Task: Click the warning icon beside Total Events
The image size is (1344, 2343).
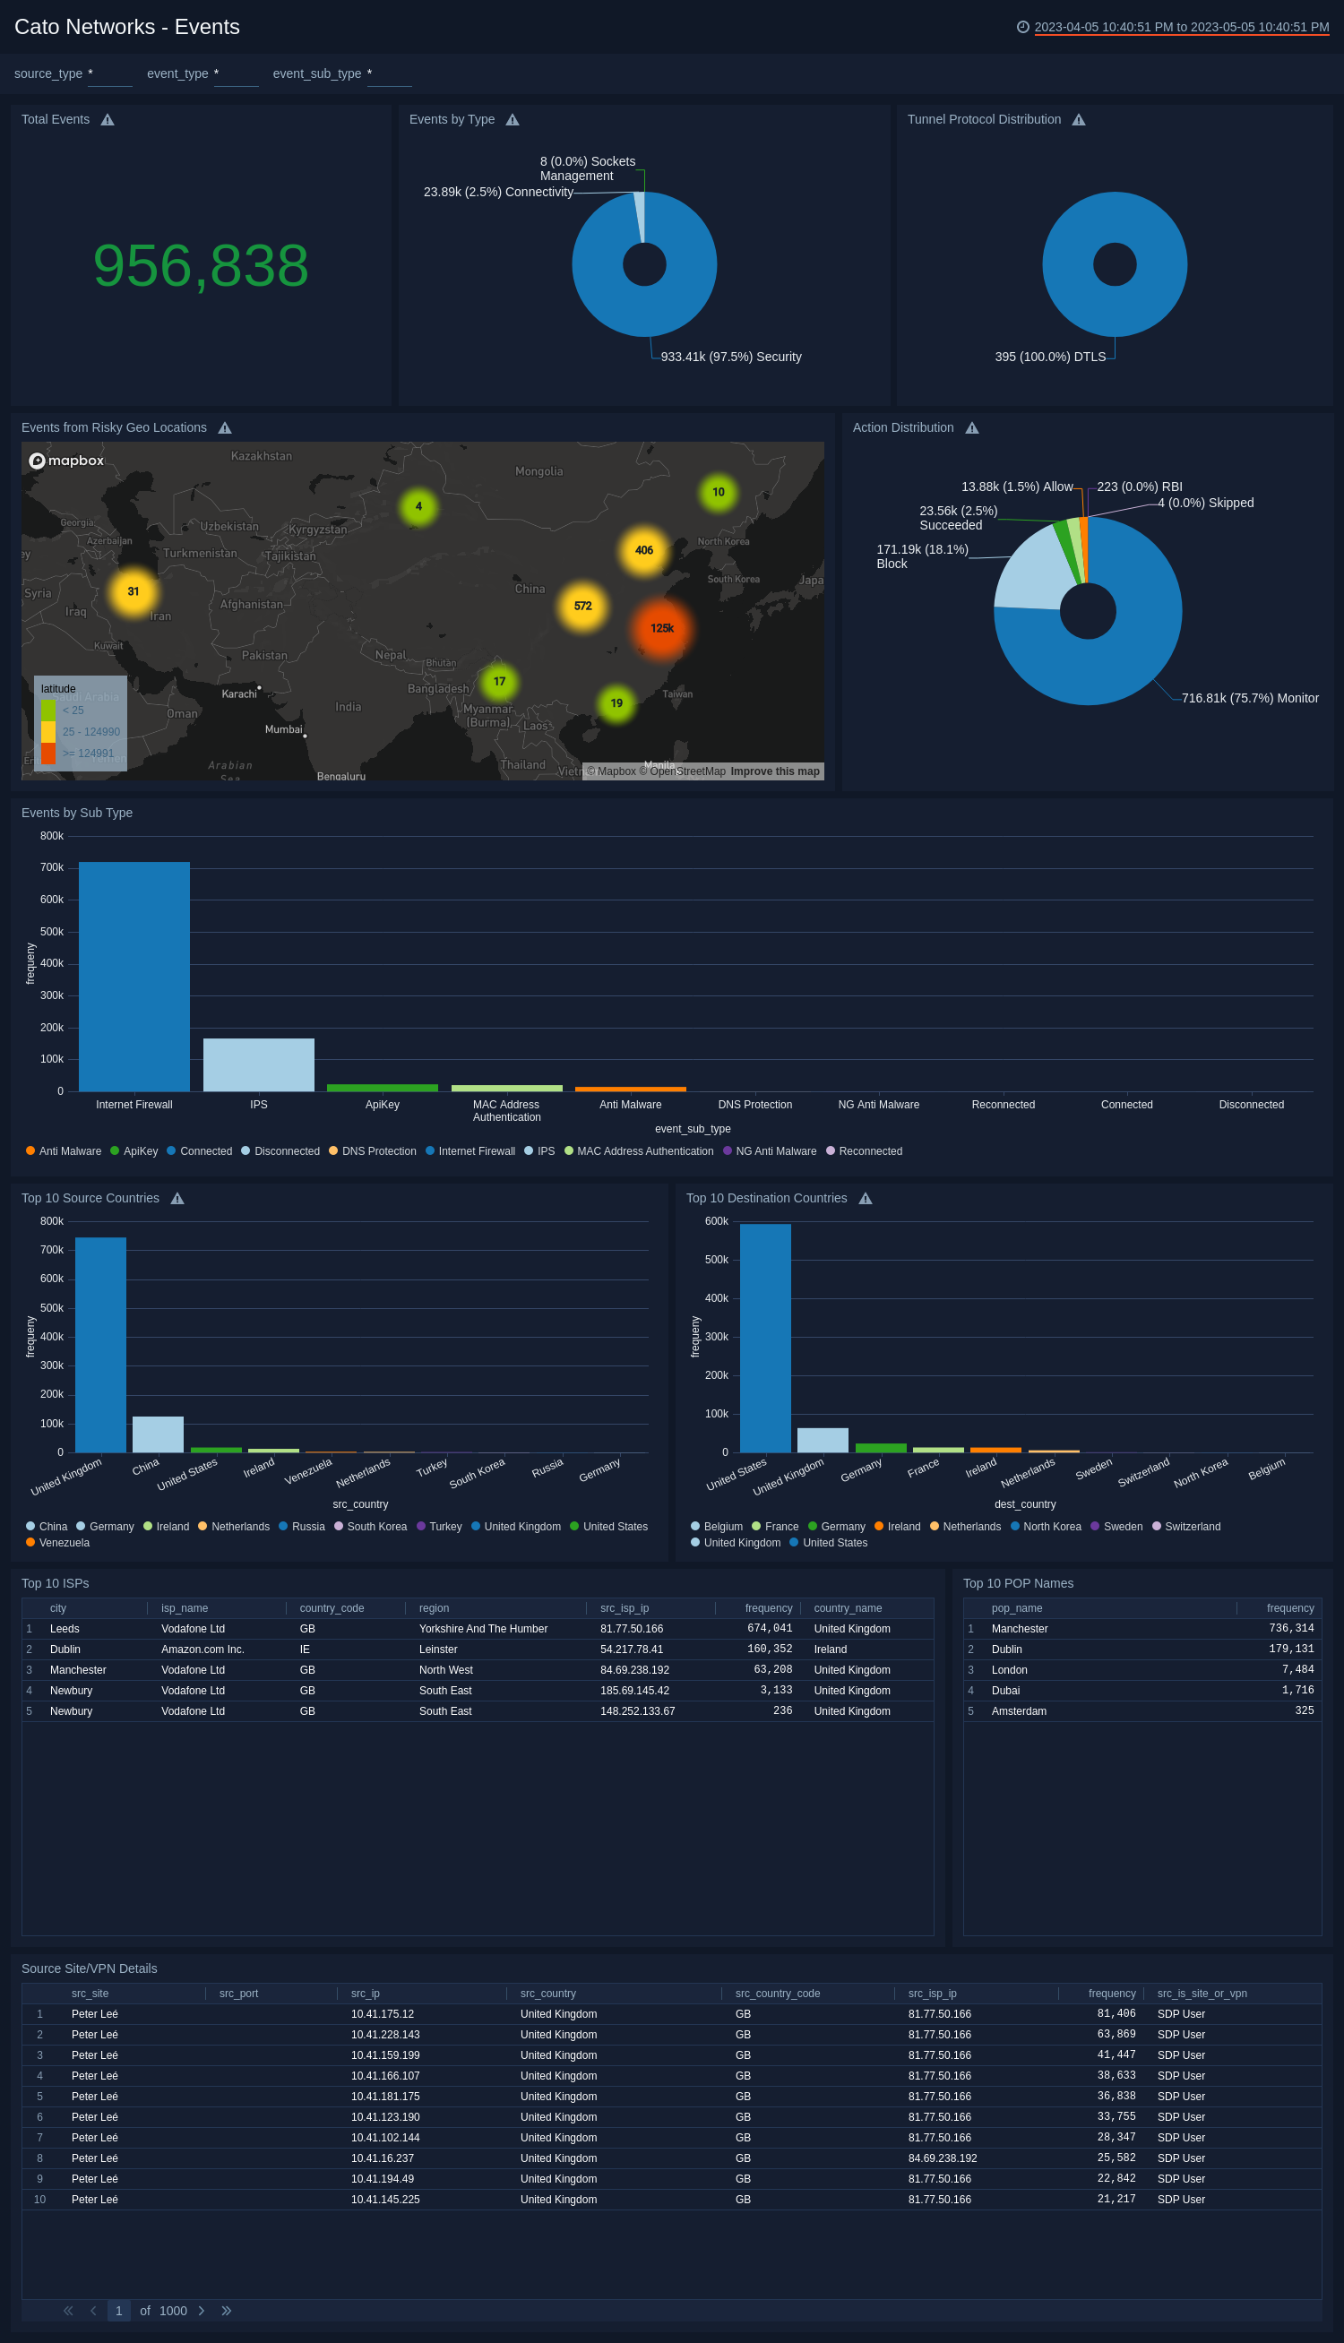Action: pos(108,120)
